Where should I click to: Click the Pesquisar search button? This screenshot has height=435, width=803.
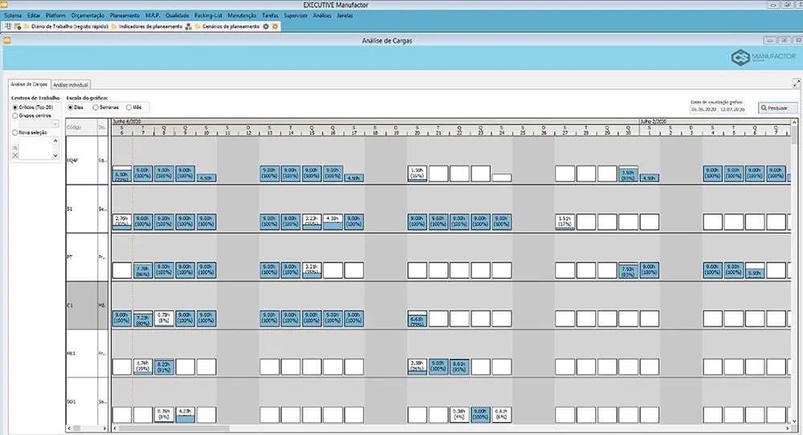coord(778,108)
